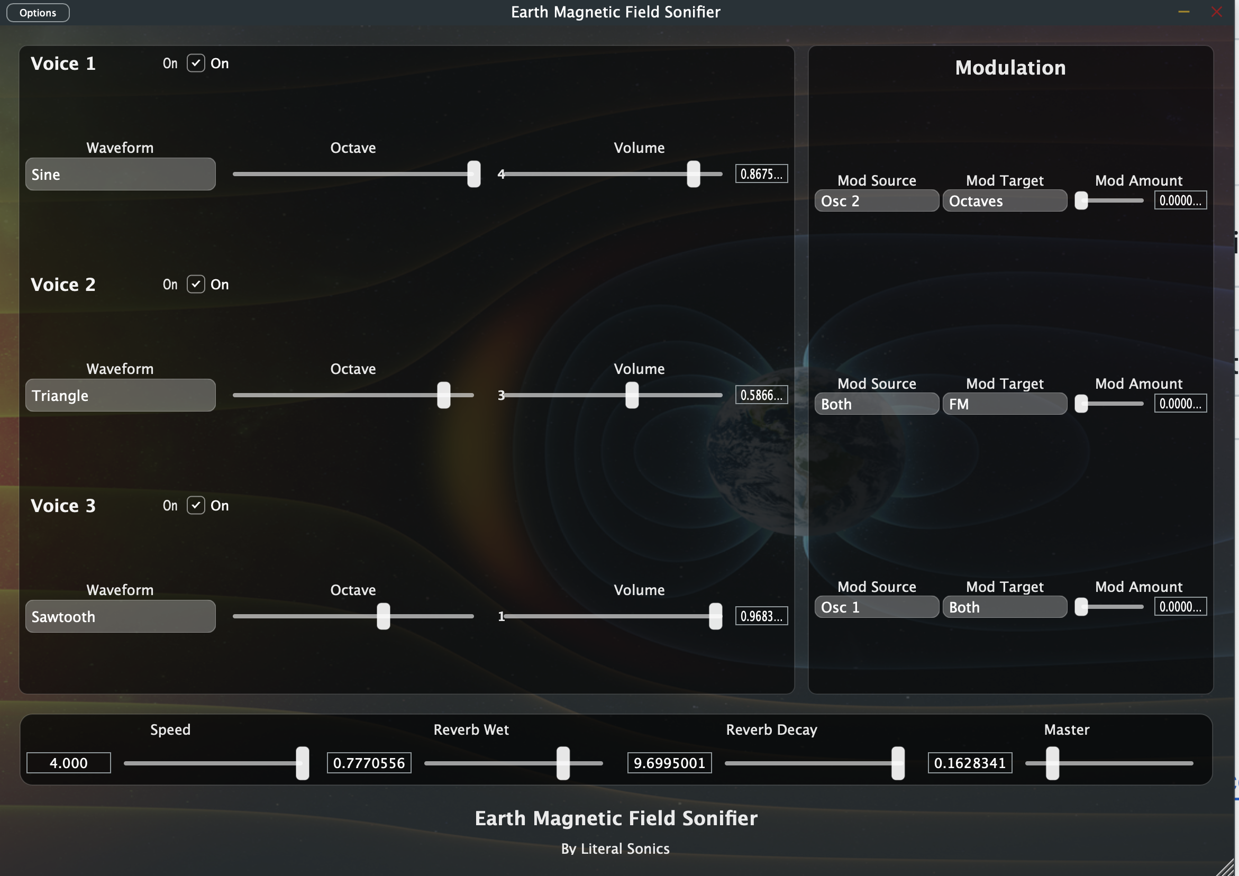Image resolution: width=1239 pixels, height=876 pixels.
Task: Click the Voice 2 Volume slider handle
Action: pyautogui.click(x=632, y=395)
